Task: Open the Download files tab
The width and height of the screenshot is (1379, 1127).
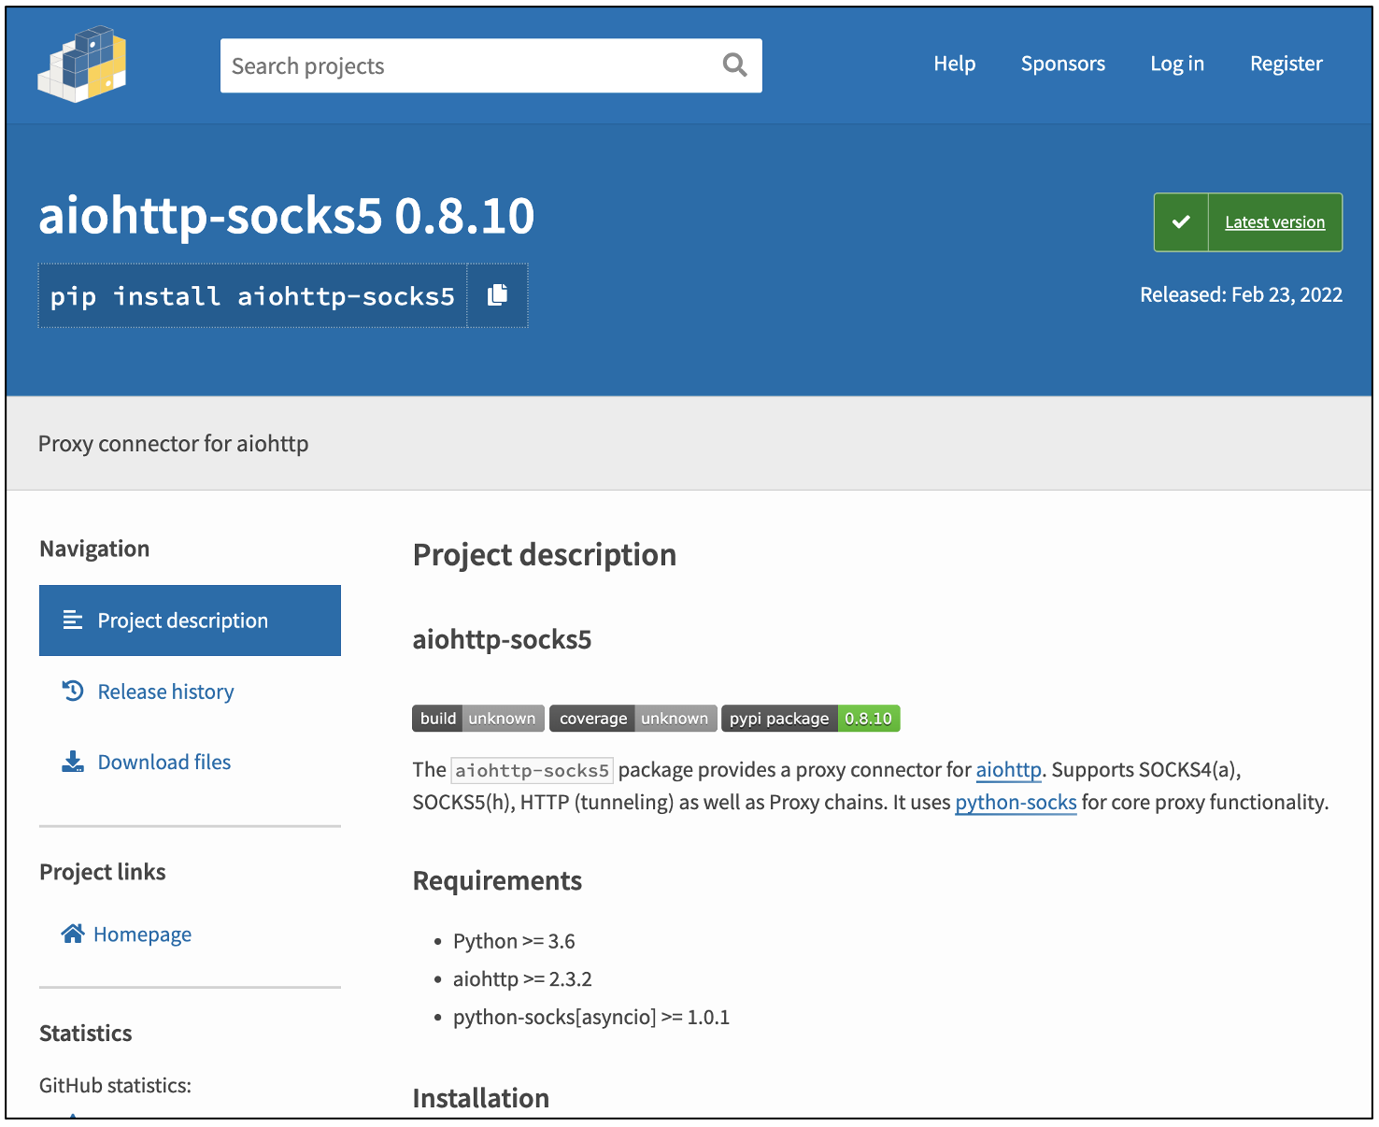Action: 163,763
